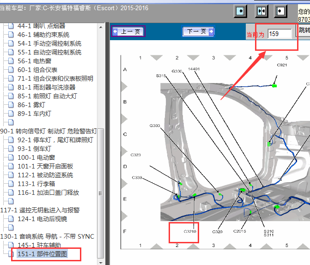
Task: Click blank page icon below 116-1 entry
Action: [x=11, y=201]
